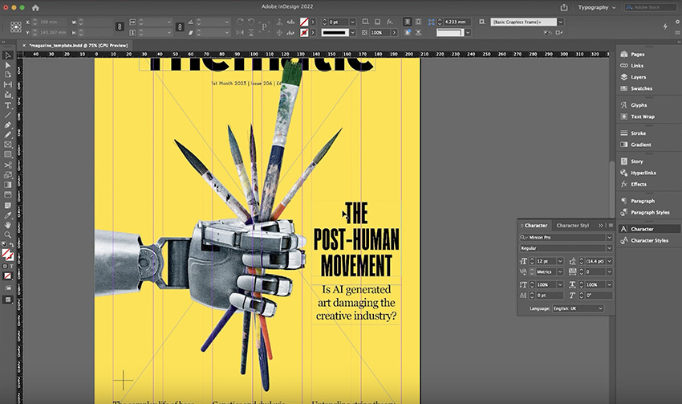This screenshot has height=404, width=682.
Task: Open the Pages panel
Action: click(x=638, y=54)
